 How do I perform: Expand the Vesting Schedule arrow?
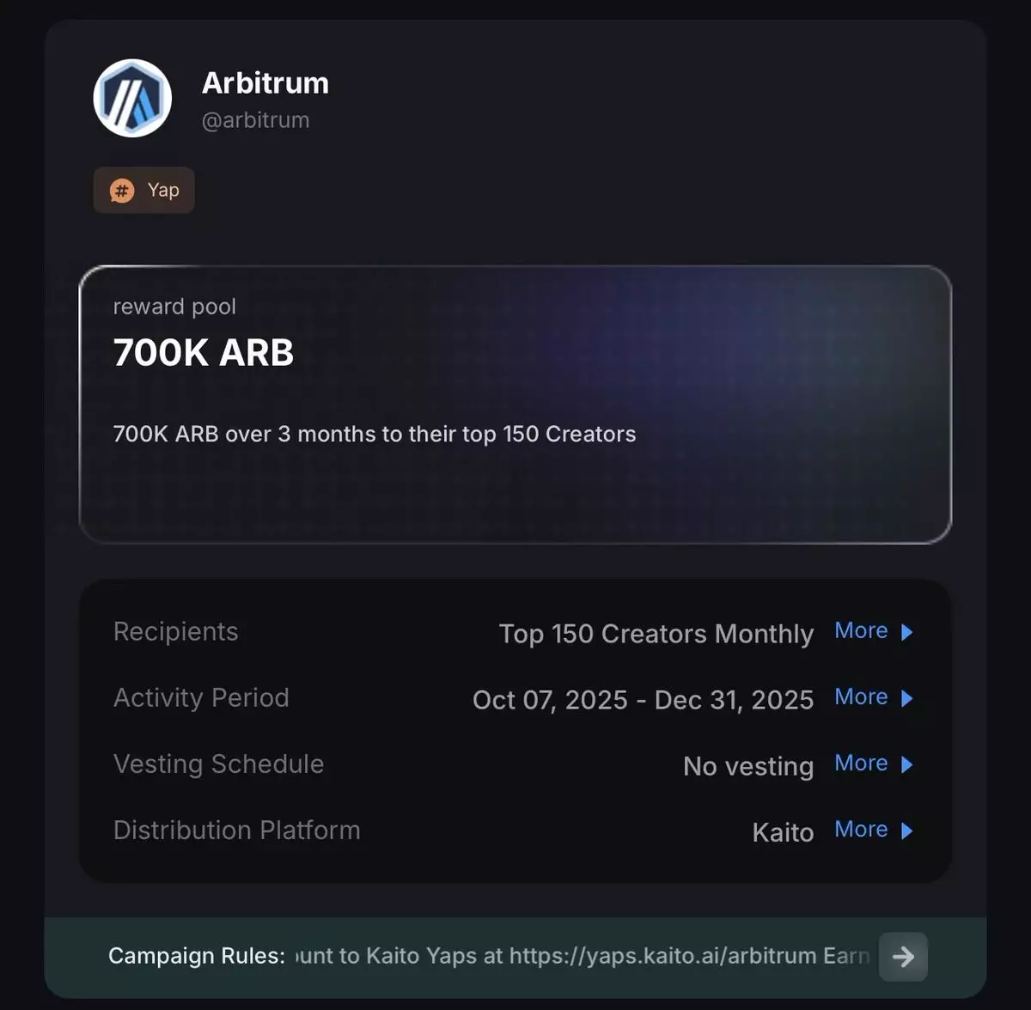(x=906, y=764)
